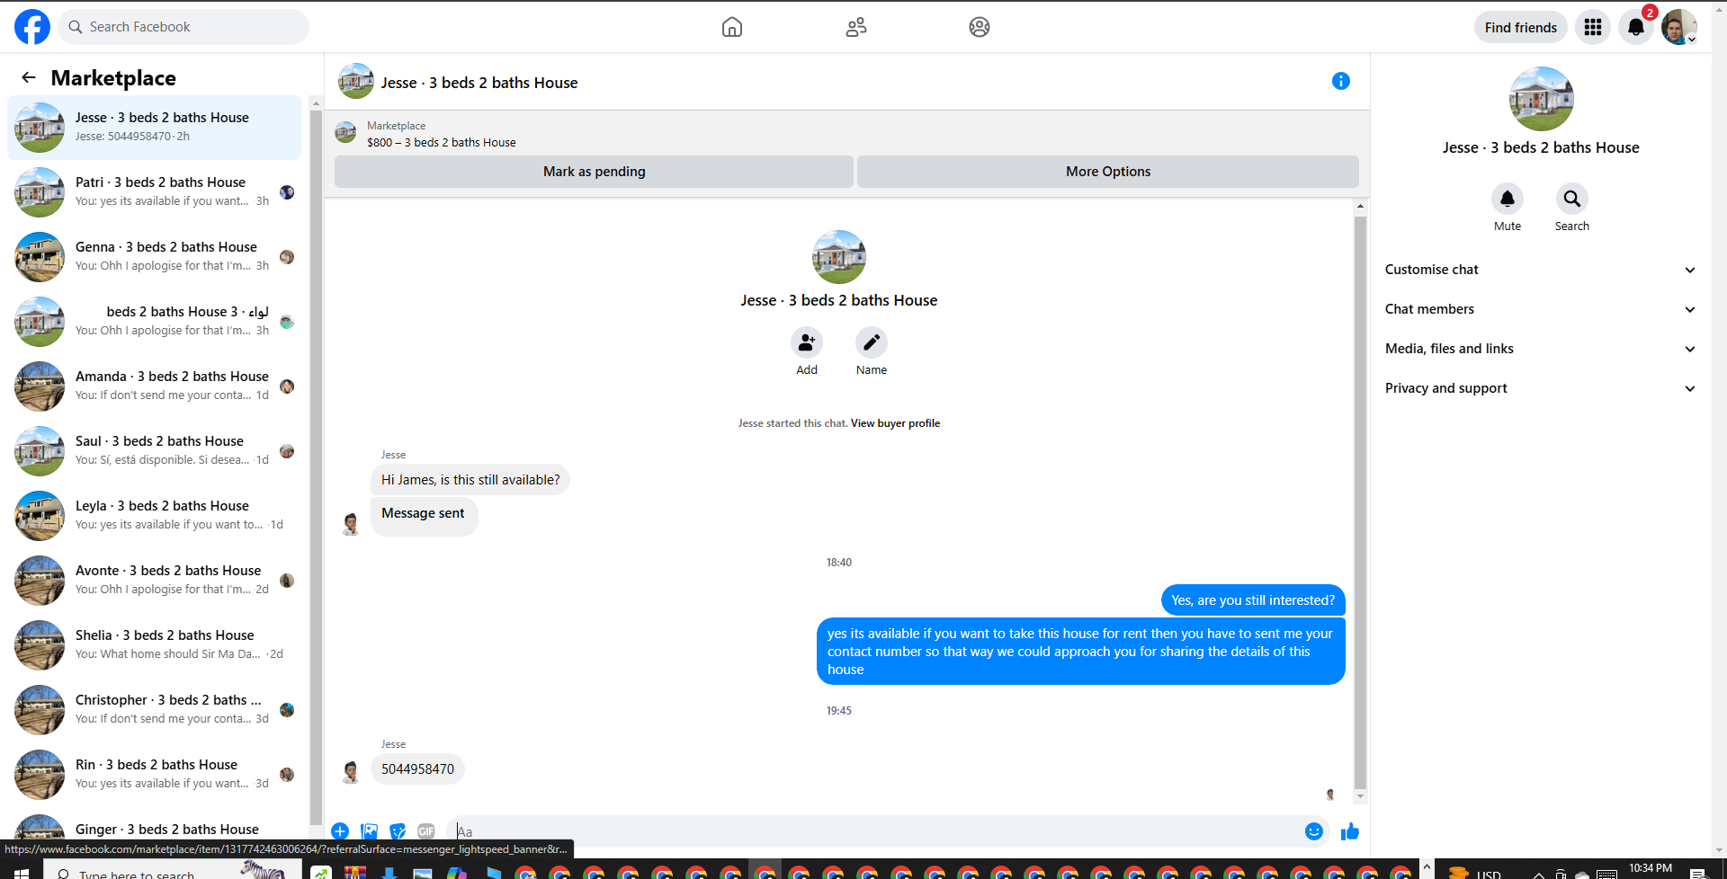
Task: Open the Genna conversation
Action: coord(154,257)
